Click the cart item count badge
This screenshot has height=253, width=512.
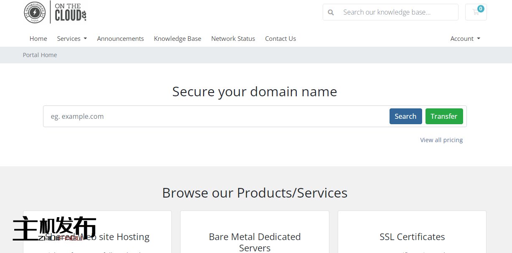point(481,8)
